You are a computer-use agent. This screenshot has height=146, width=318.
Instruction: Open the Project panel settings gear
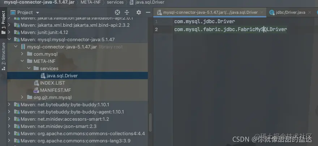coord(139,12)
